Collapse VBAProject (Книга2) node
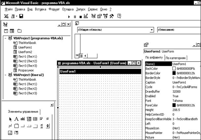The width and height of the screenshot is (201, 140). point(5,75)
